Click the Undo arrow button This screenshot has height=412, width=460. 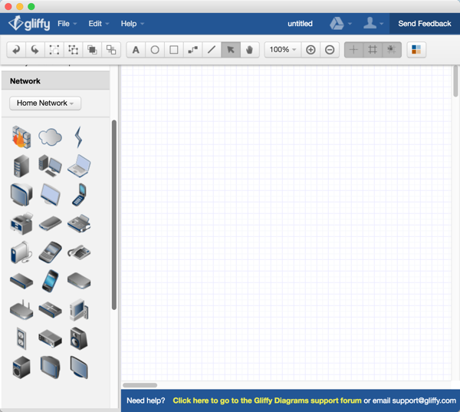16,50
